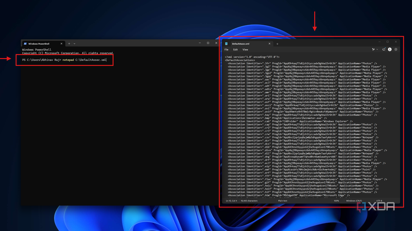
Task: Click the ".bmp" Rainmeter.exe association line
Action: point(277,118)
